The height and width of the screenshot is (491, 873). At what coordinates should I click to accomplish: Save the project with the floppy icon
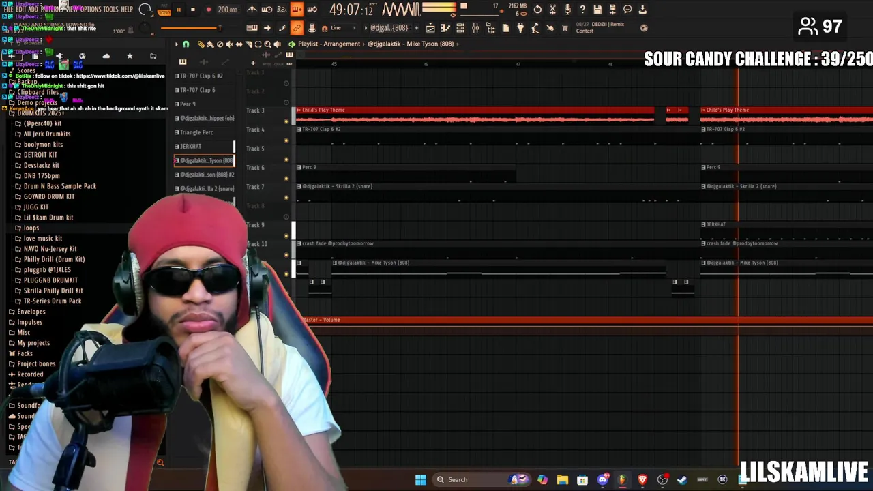[597, 10]
